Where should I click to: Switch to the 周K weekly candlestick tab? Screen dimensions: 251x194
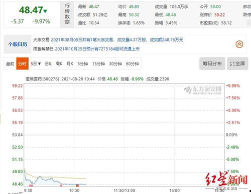(x=59, y=63)
